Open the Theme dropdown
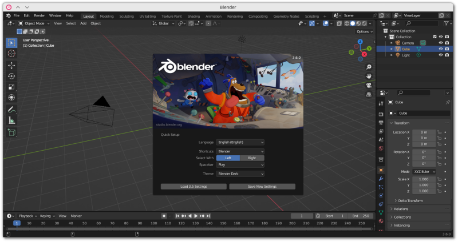This screenshot has height=242, width=458. point(240,174)
